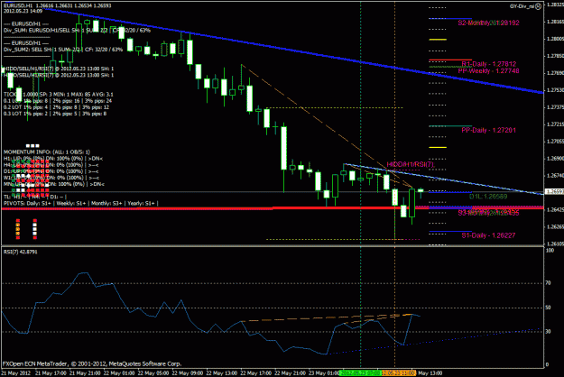The image size is (564, 377).
Task: Click the orange highlighted date marker on time axis
Action: click(399, 373)
